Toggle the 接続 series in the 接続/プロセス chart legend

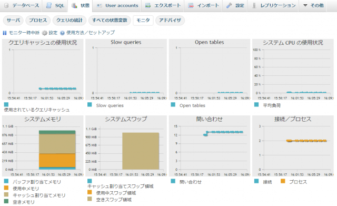pyautogui.click(x=263, y=182)
